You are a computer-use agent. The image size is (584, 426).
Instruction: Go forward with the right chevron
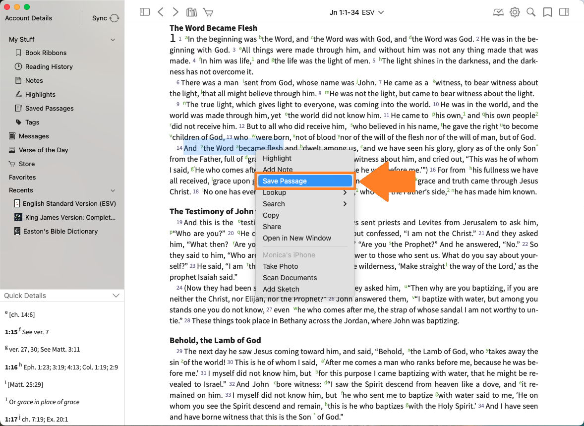pyautogui.click(x=175, y=12)
